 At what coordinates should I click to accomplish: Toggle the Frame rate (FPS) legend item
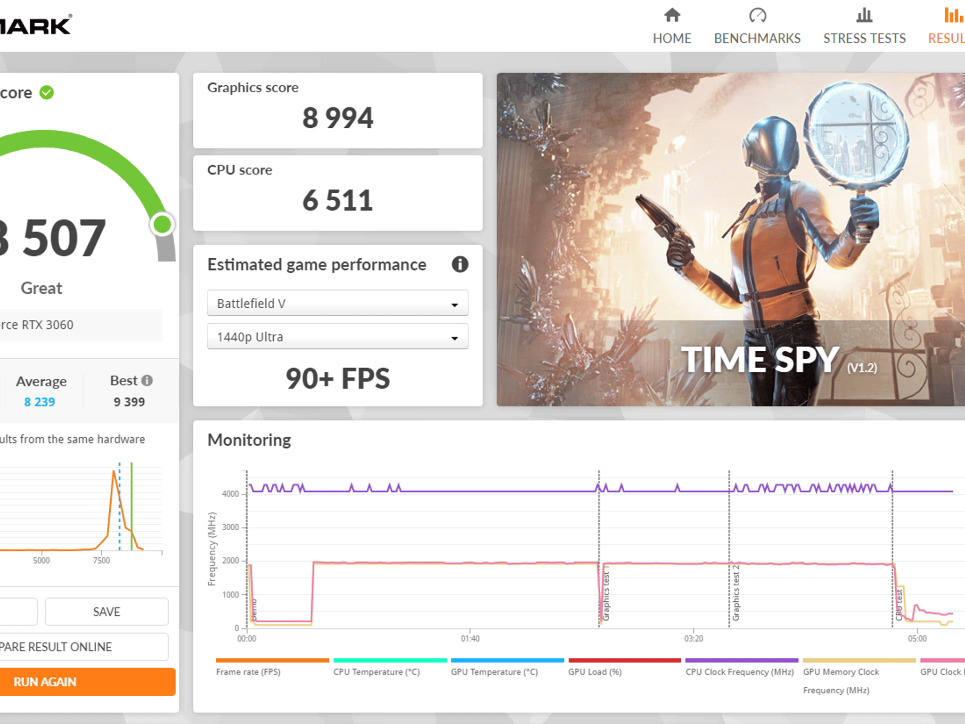coord(272,667)
